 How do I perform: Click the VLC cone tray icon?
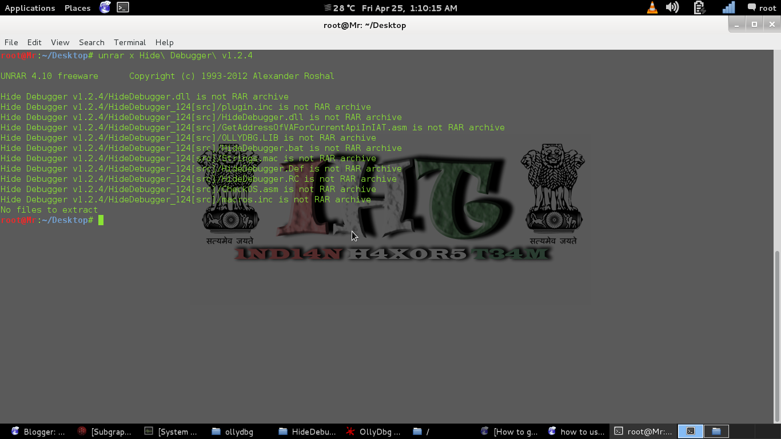point(652,7)
